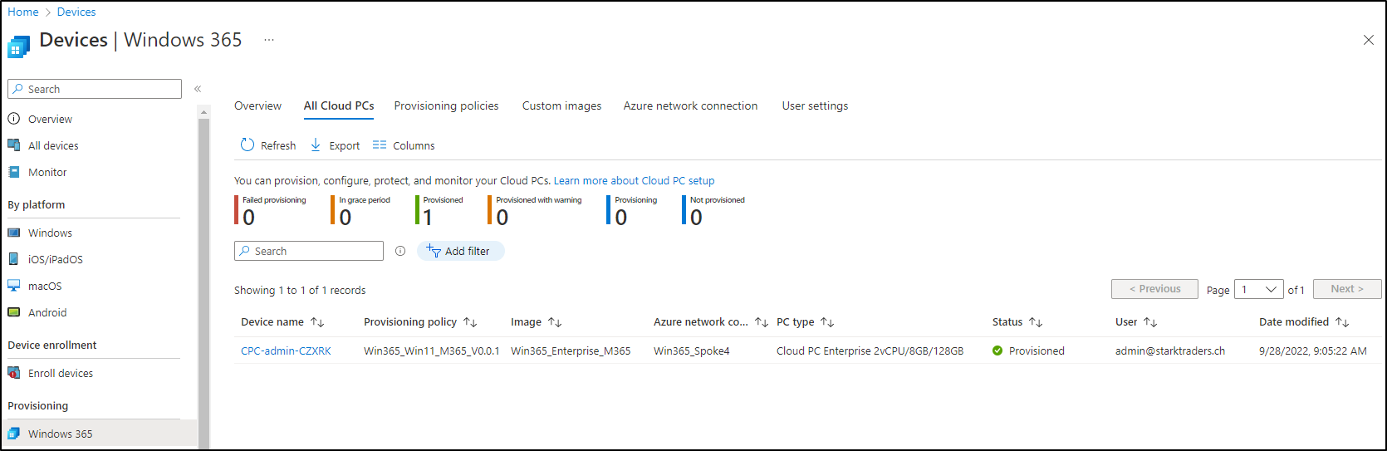Switch to Provisioning policies tab
Screen dimensions: 1387x451
click(x=446, y=105)
